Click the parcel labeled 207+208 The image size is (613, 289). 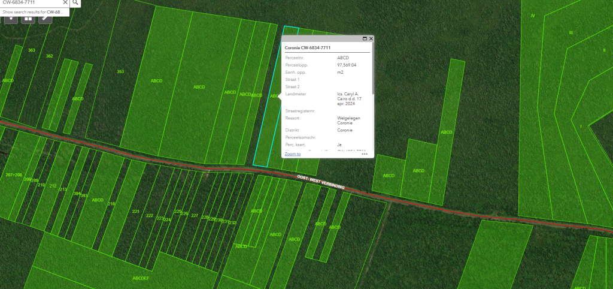(x=13, y=174)
